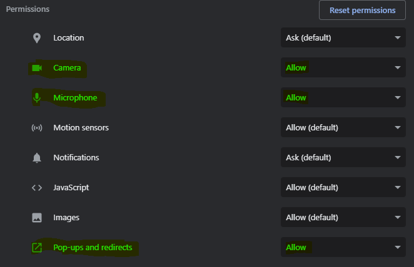
Task: Click the JavaScript code brackets icon
Action: tap(37, 188)
